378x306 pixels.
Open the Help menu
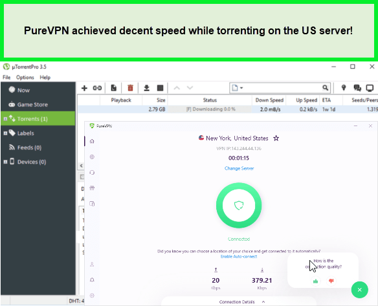point(45,78)
